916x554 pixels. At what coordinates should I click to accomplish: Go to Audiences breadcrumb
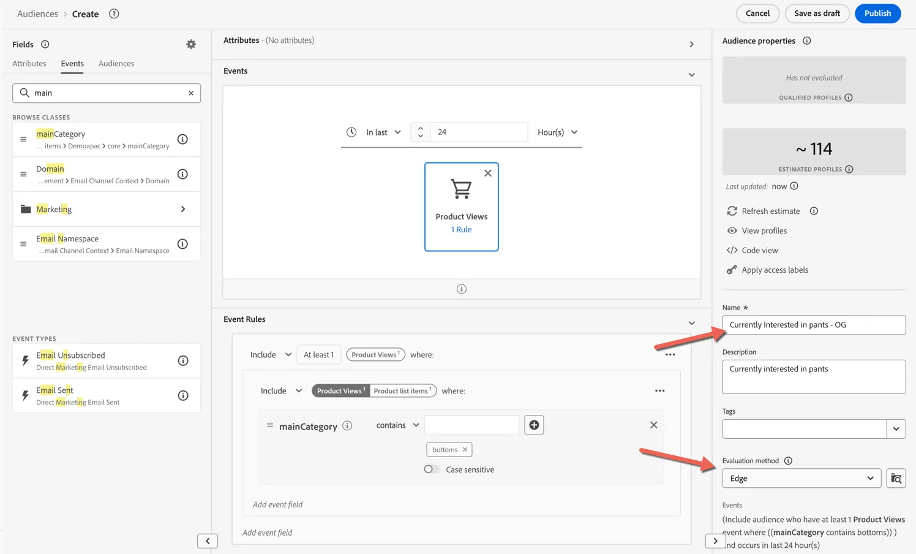[37, 13]
